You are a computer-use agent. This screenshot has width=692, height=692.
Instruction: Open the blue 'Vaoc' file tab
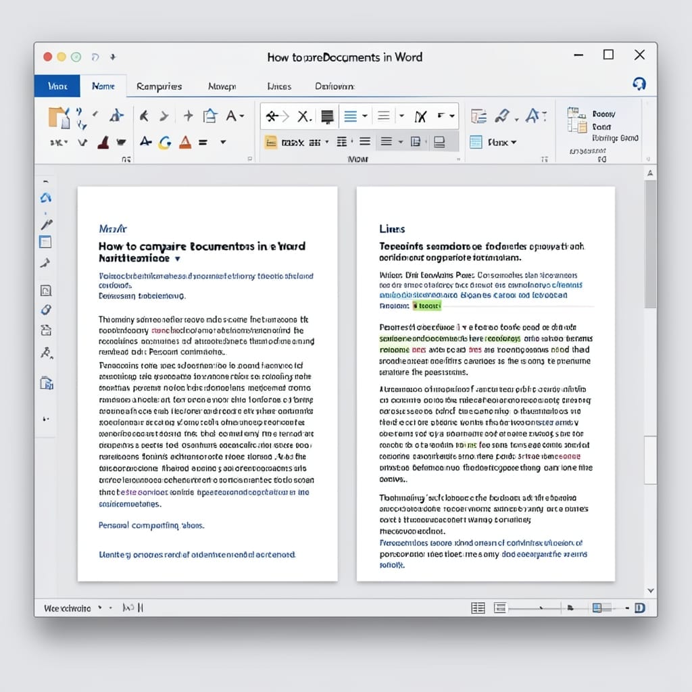[57, 86]
